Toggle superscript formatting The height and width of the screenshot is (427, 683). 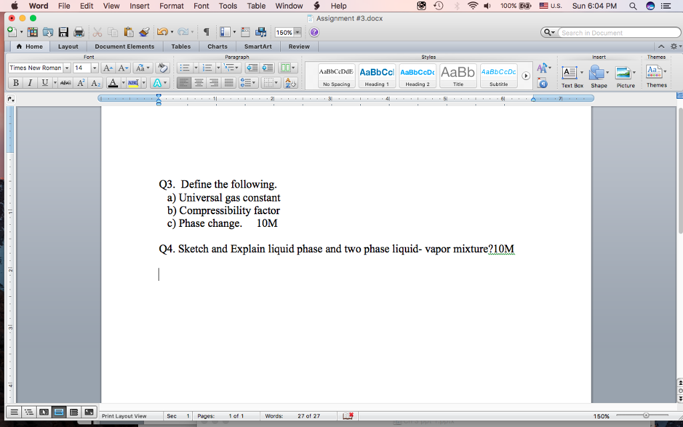pyautogui.click(x=81, y=81)
